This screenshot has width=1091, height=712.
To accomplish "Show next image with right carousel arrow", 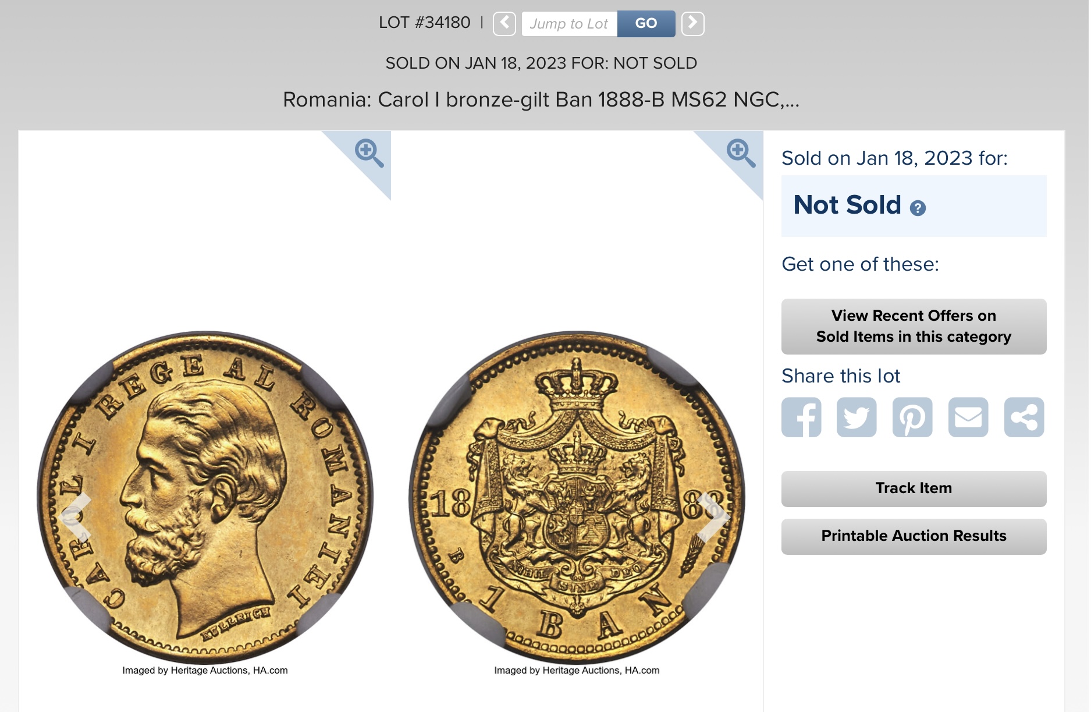I will pos(712,516).
